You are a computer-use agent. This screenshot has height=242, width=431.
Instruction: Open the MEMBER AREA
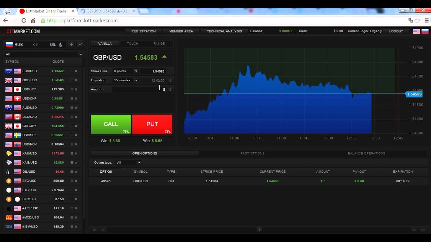point(181,31)
